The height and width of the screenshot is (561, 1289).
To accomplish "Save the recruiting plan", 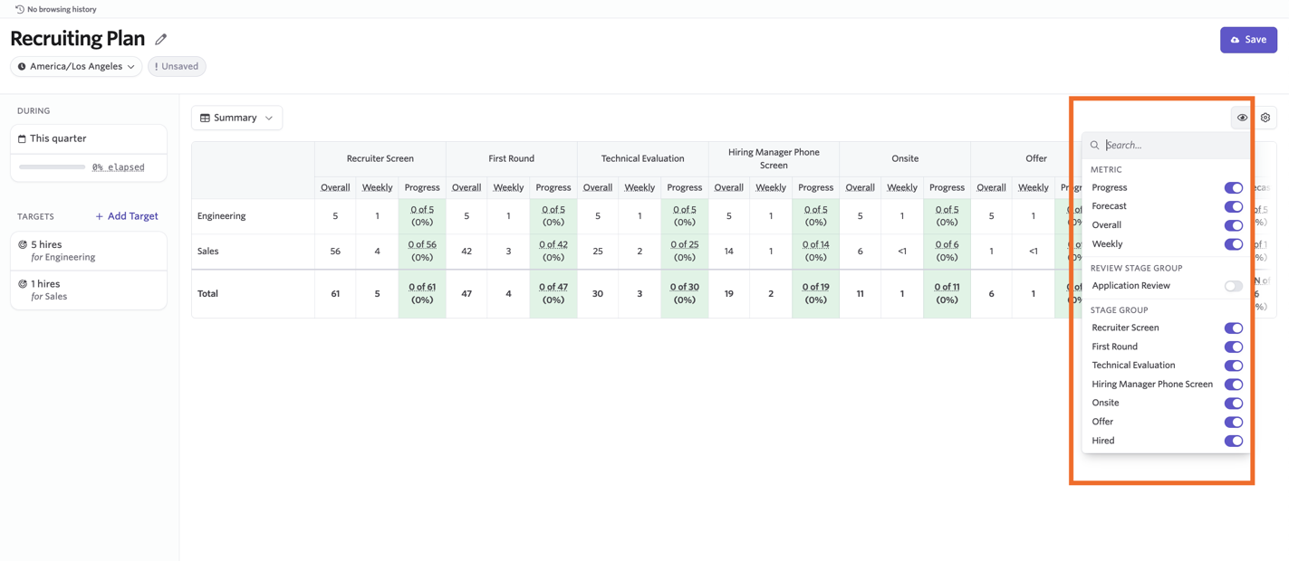I will click(1248, 40).
